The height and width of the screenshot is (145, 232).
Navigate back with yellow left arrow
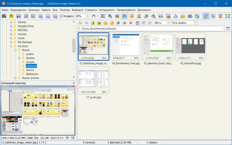[80, 23]
